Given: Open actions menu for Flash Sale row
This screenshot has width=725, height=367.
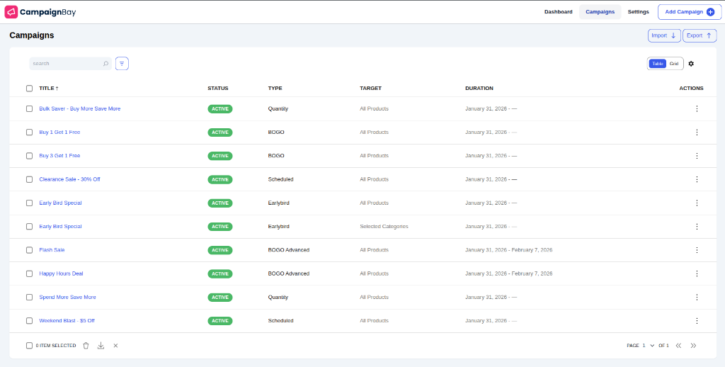Looking at the screenshot, I should point(697,250).
